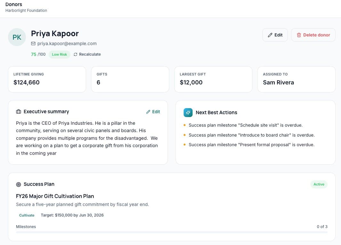
Task: Click Harborlight Foundation text
Action: [26, 11]
